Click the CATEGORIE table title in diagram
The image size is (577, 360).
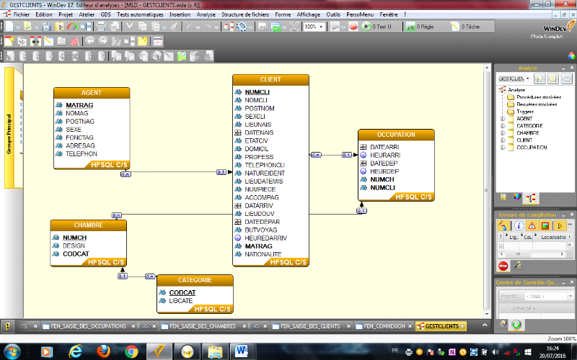[x=195, y=280]
